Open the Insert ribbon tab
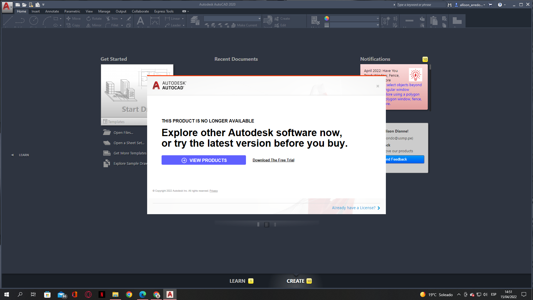The image size is (533, 300). [x=36, y=11]
